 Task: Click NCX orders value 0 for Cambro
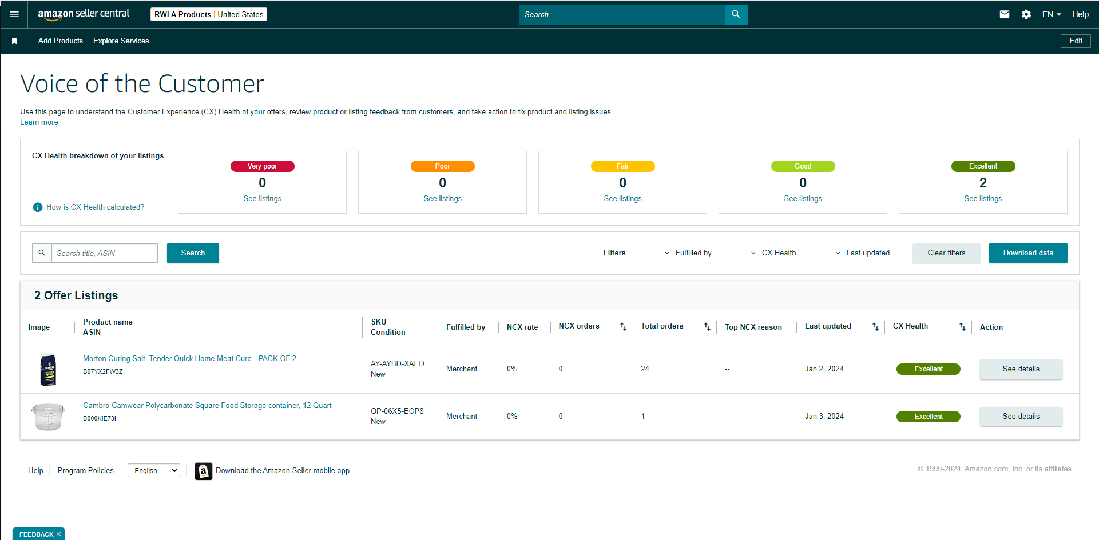[561, 417]
